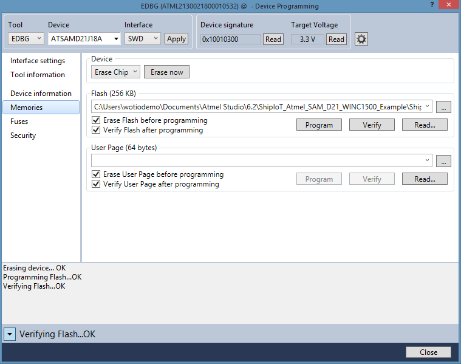Toggle Erase User Page before programming
Screen dimensions: 461x364
click(96, 174)
